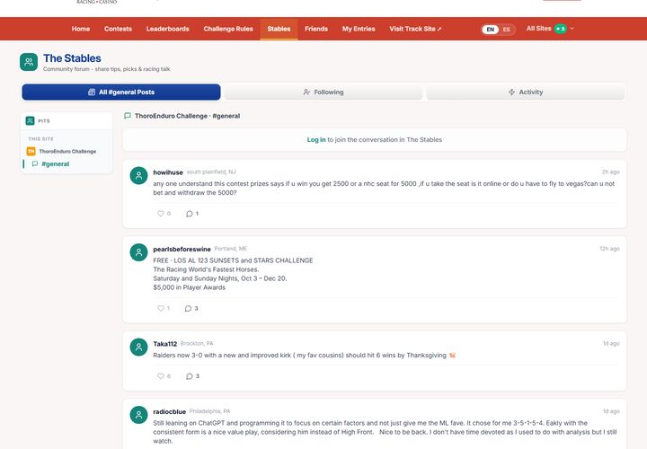This screenshot has height=449, width=647.
Task: Open the Following tab
Action: click(323, 92)
